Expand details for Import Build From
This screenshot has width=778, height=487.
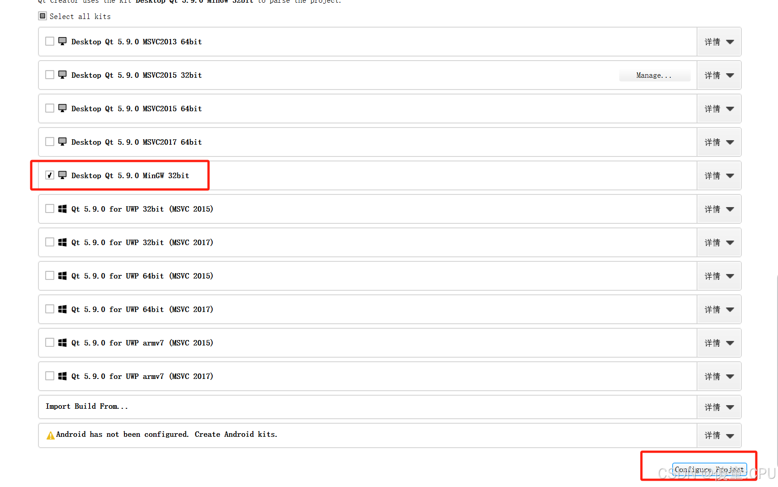coord(719,407)
